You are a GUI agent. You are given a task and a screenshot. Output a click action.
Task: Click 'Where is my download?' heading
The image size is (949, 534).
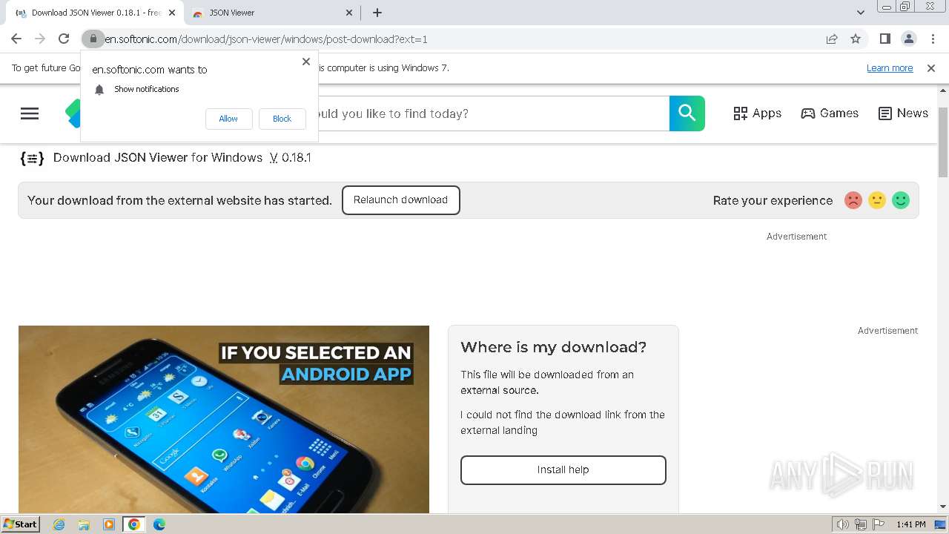tap(553, 347)
